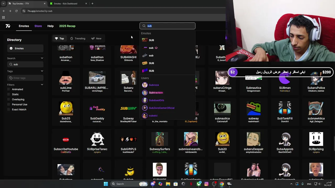The image size is (335, 188).
Task: Switch to the Top sorting tab
Action: click(59, 38)
